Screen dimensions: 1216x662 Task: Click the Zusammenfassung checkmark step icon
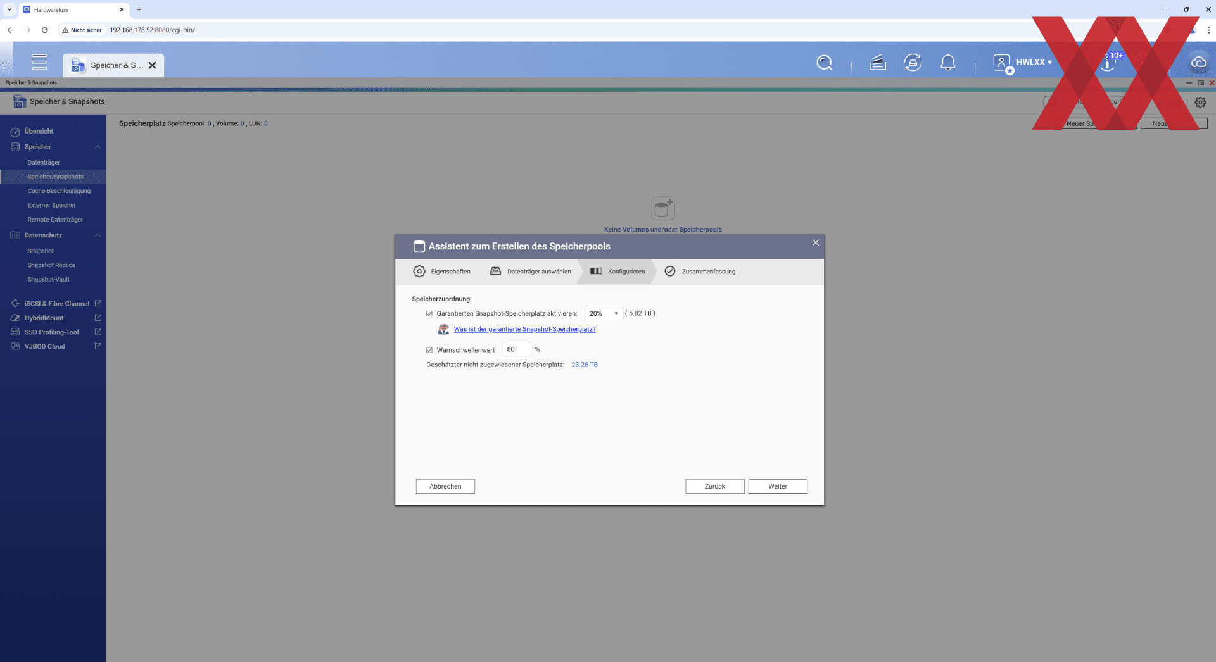click(669, 272)
